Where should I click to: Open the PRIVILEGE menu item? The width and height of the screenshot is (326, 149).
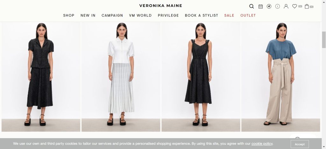168,15
